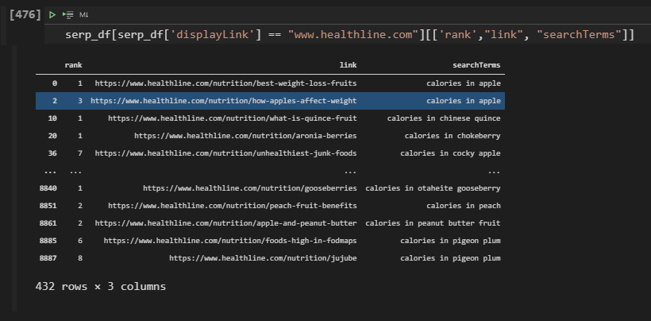
Task: Click '432 rows × 3 columns' summary
Action: [101, 287]
